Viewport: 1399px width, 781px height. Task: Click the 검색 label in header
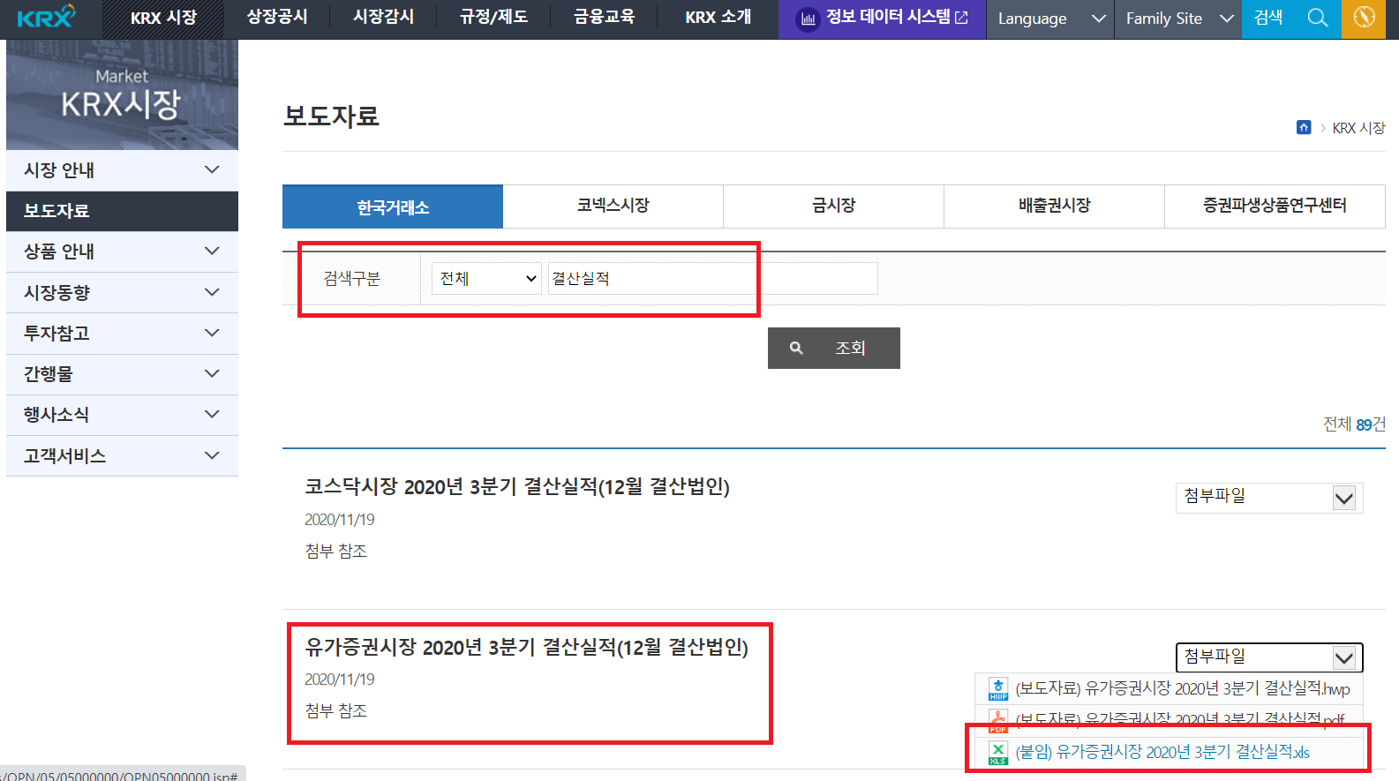click(x=1268, y=18)
